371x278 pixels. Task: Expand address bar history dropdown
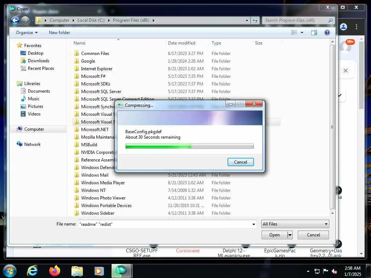click(x=247, y=21)
